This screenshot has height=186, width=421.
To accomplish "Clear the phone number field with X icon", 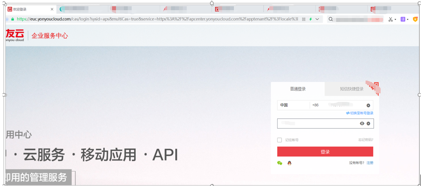I will click(x=368, y=105).
